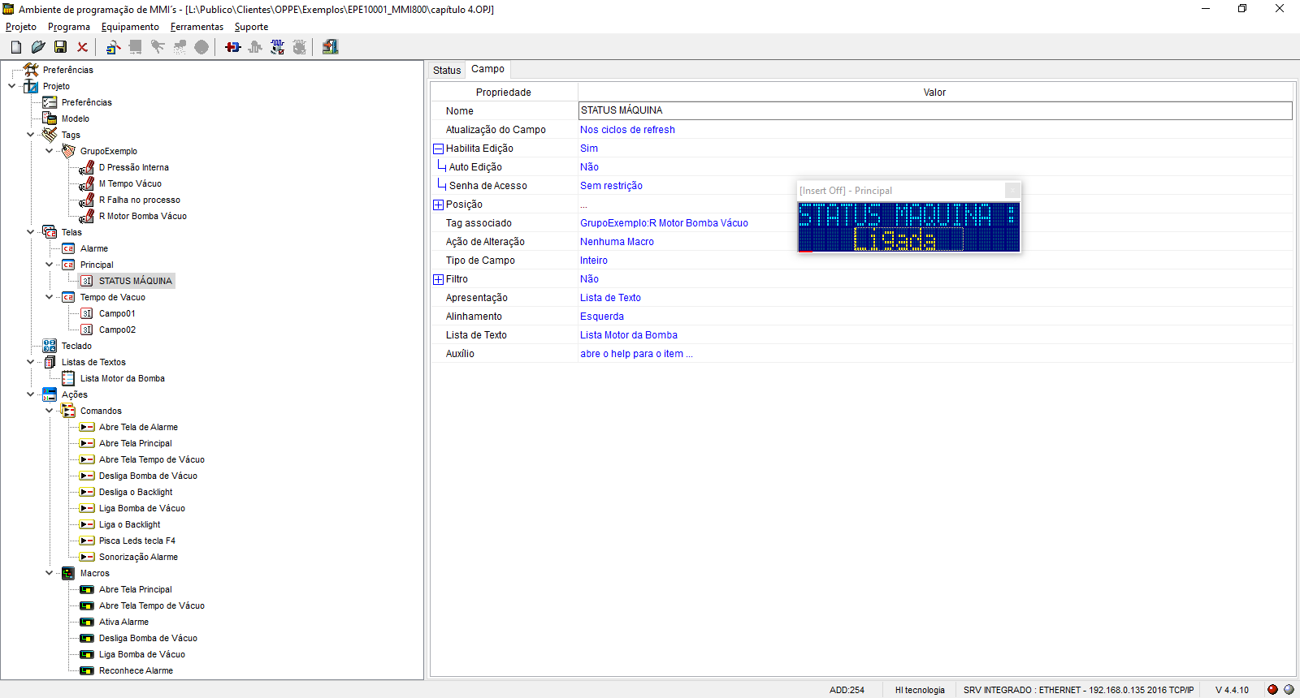Click the gray status indicator in status bar

coord(1289,690)
